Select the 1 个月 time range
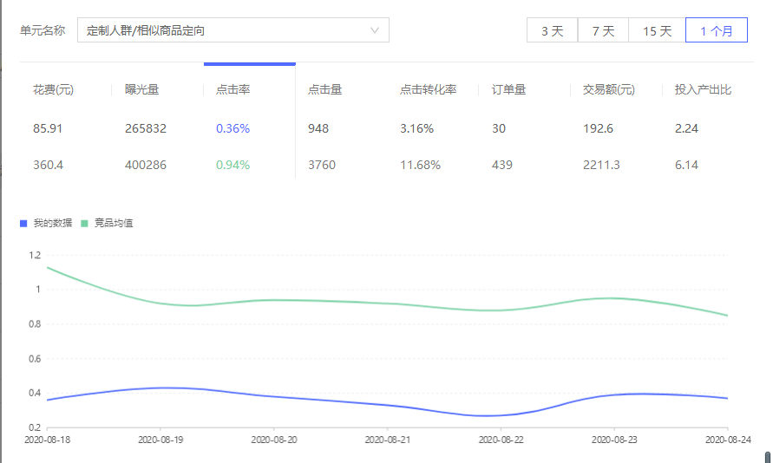 tap(717, 30)
